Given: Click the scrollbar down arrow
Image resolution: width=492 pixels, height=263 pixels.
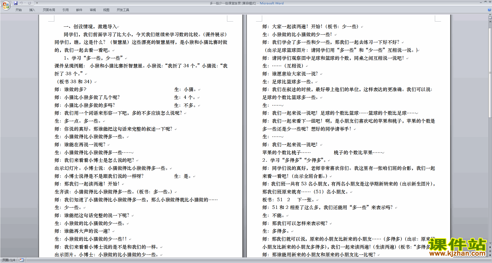Looking at the screenshot, I should coord(490,243).
